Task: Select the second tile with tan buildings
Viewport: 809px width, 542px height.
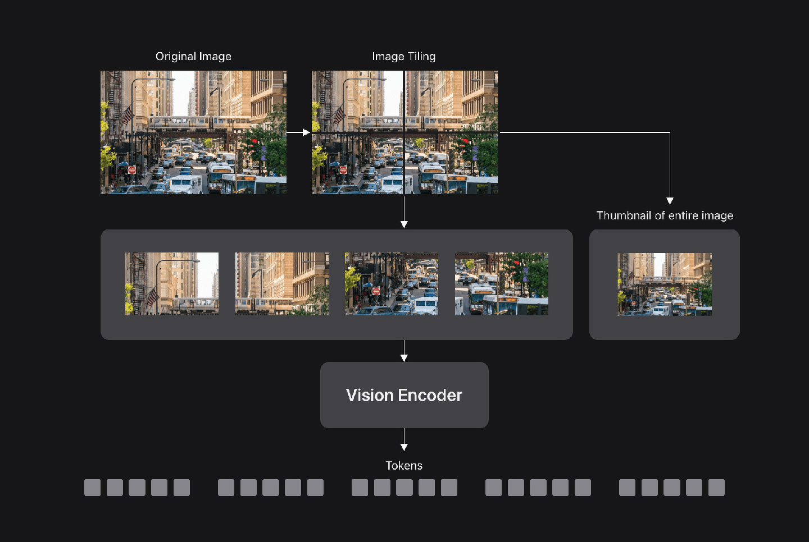Action: [x=282, y=284]
